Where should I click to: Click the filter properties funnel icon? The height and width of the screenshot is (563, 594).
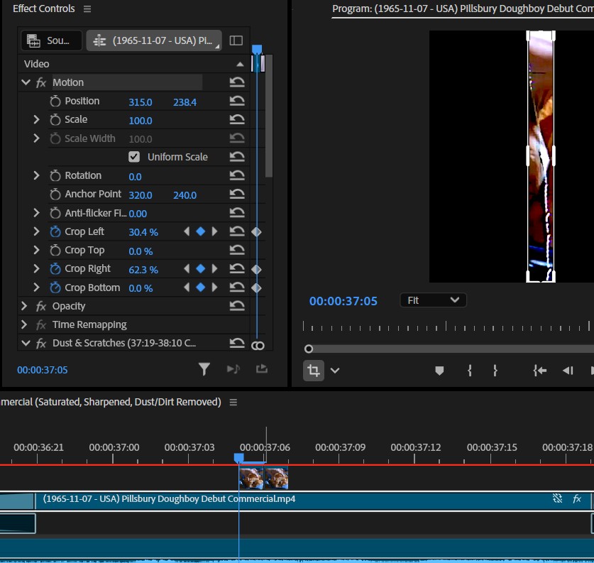204,369
